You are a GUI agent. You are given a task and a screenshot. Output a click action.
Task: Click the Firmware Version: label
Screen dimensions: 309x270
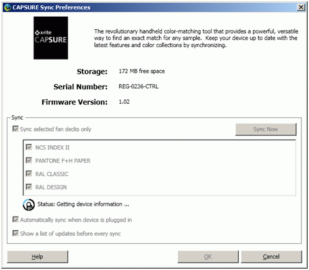click(75, 102)
